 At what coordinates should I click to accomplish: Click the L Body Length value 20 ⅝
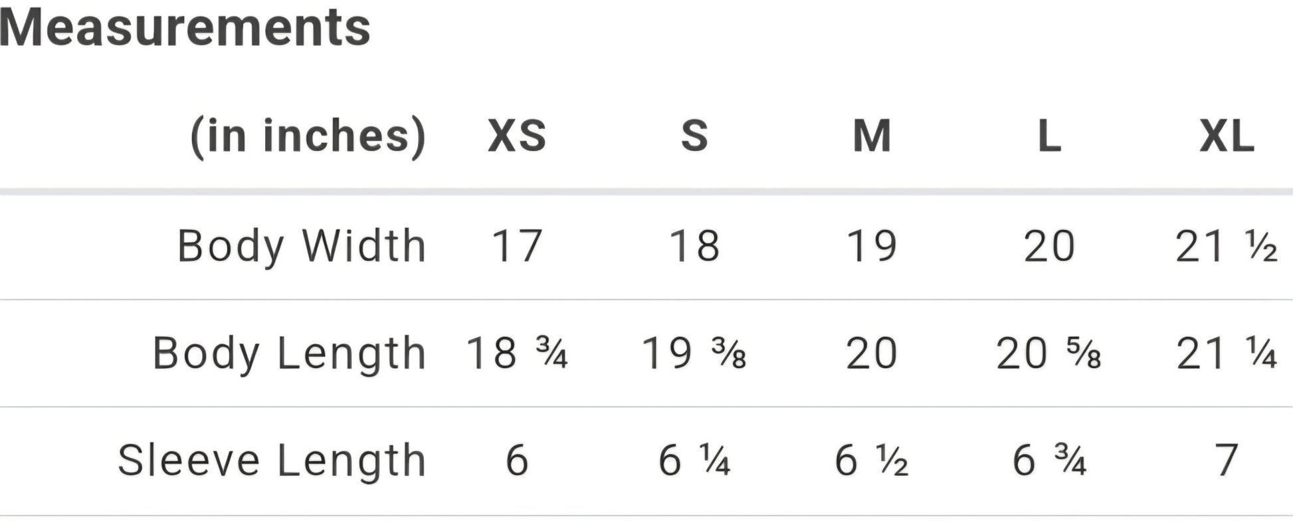[1049, 353]
